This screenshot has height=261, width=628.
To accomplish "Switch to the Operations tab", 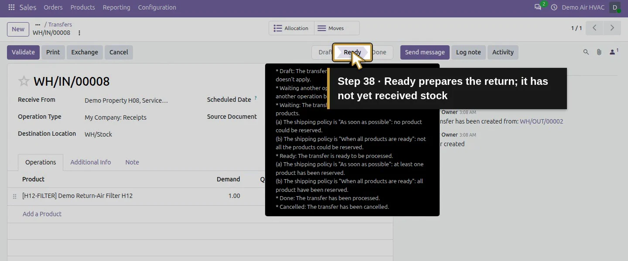I will [x=41, y=162].
